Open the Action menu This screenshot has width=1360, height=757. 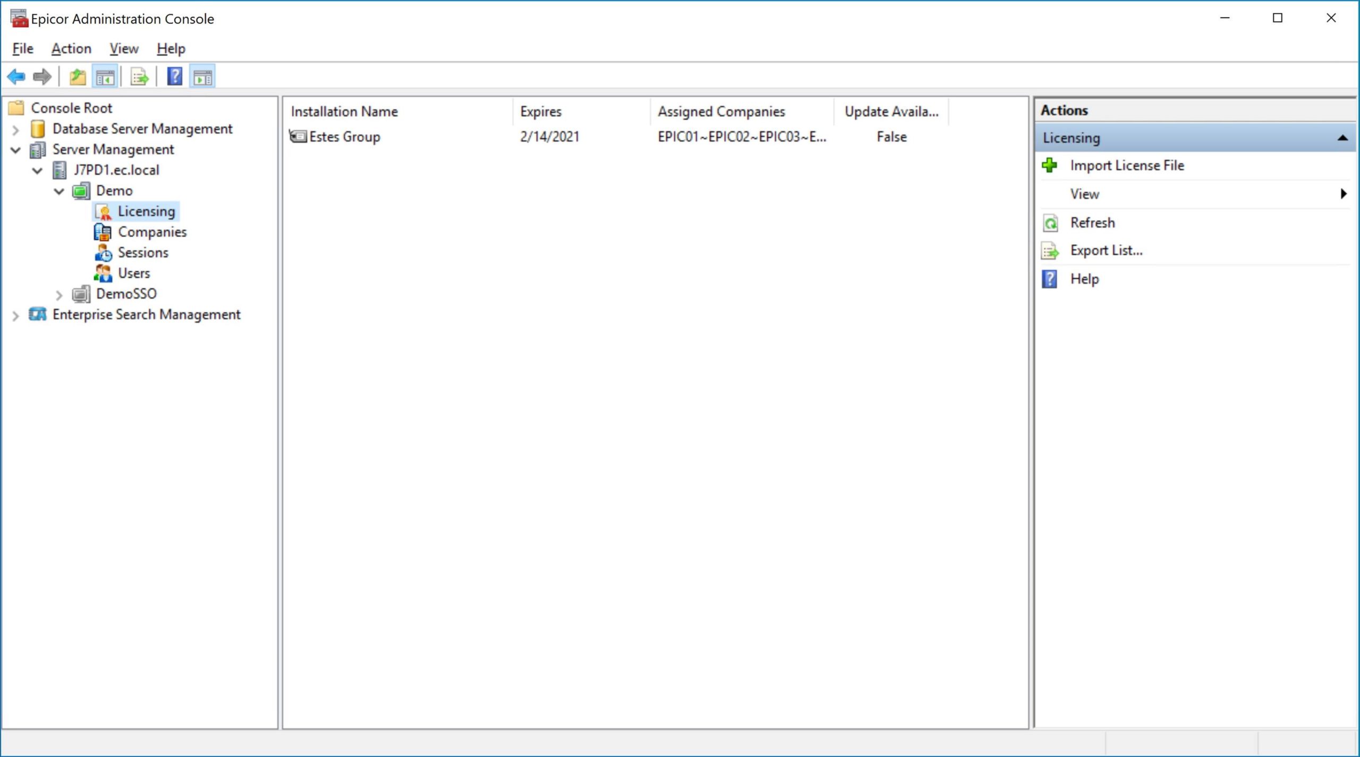click(71, 49)
